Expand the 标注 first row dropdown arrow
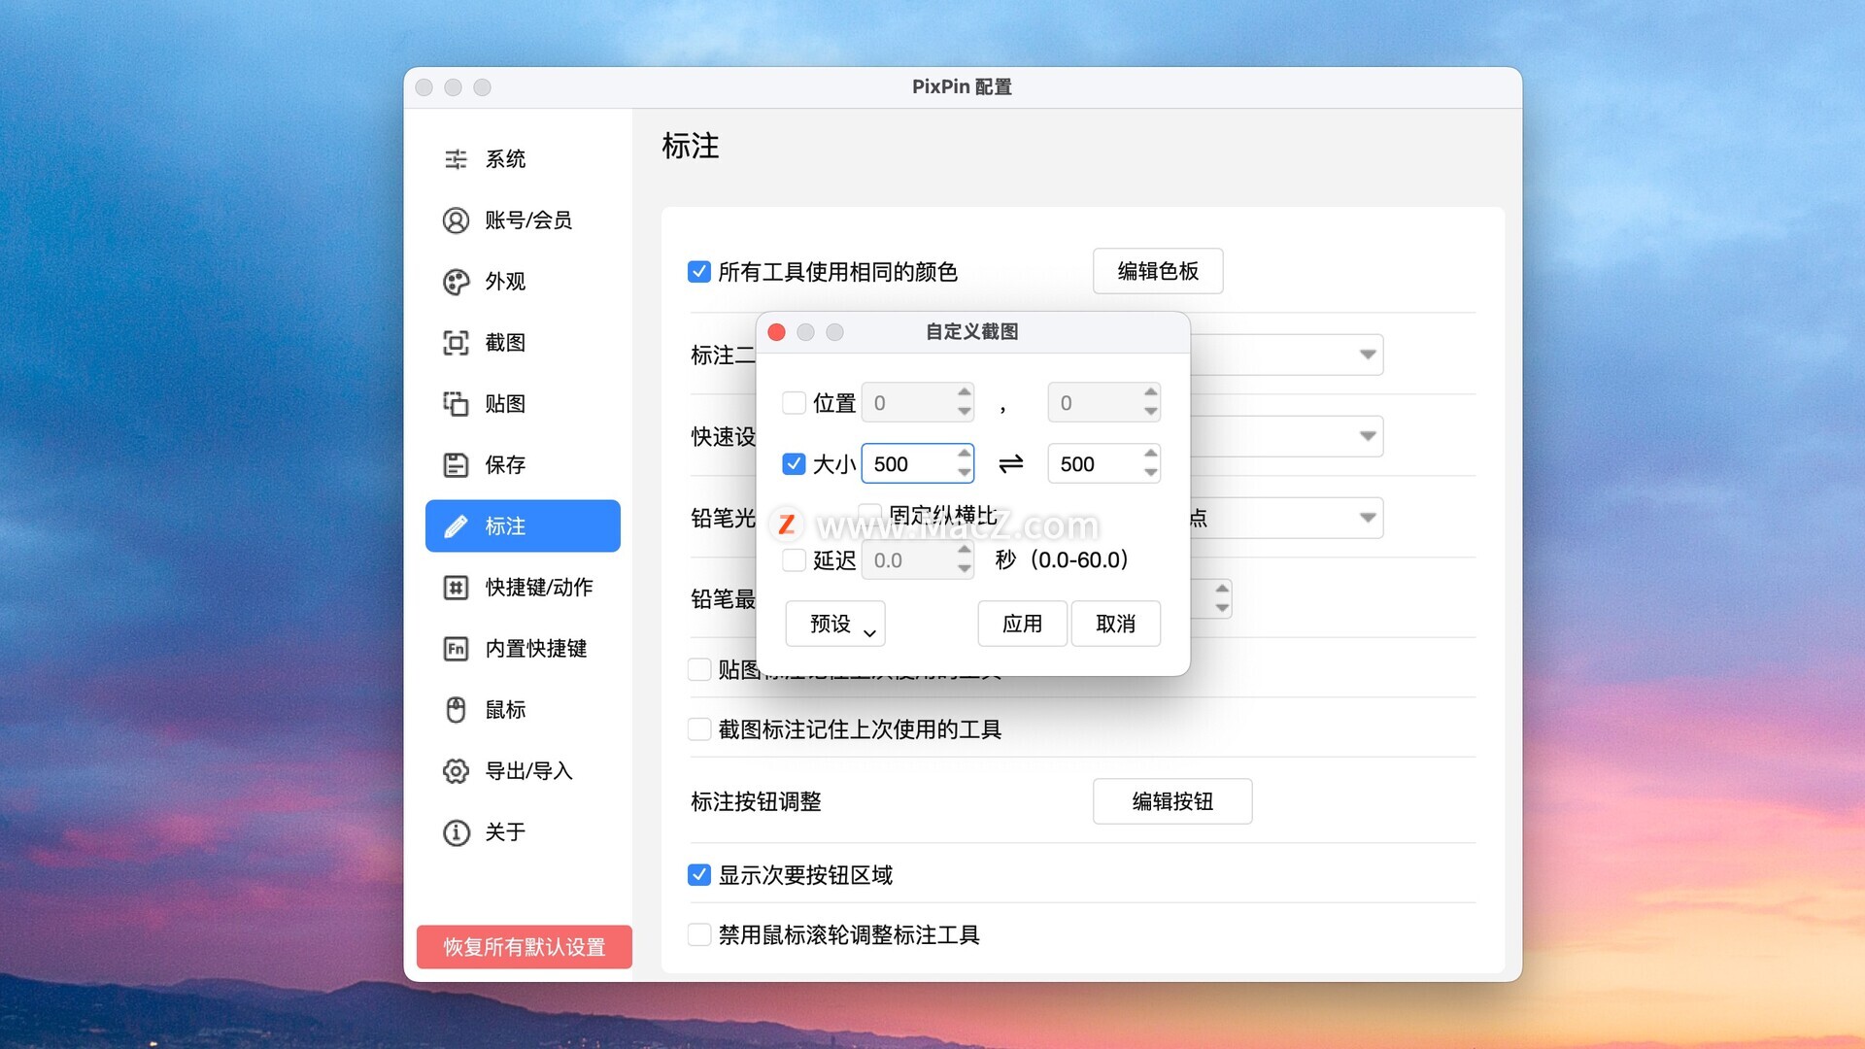Viewport: 1865px width, 1049px height. click(x=1367, y=355)
